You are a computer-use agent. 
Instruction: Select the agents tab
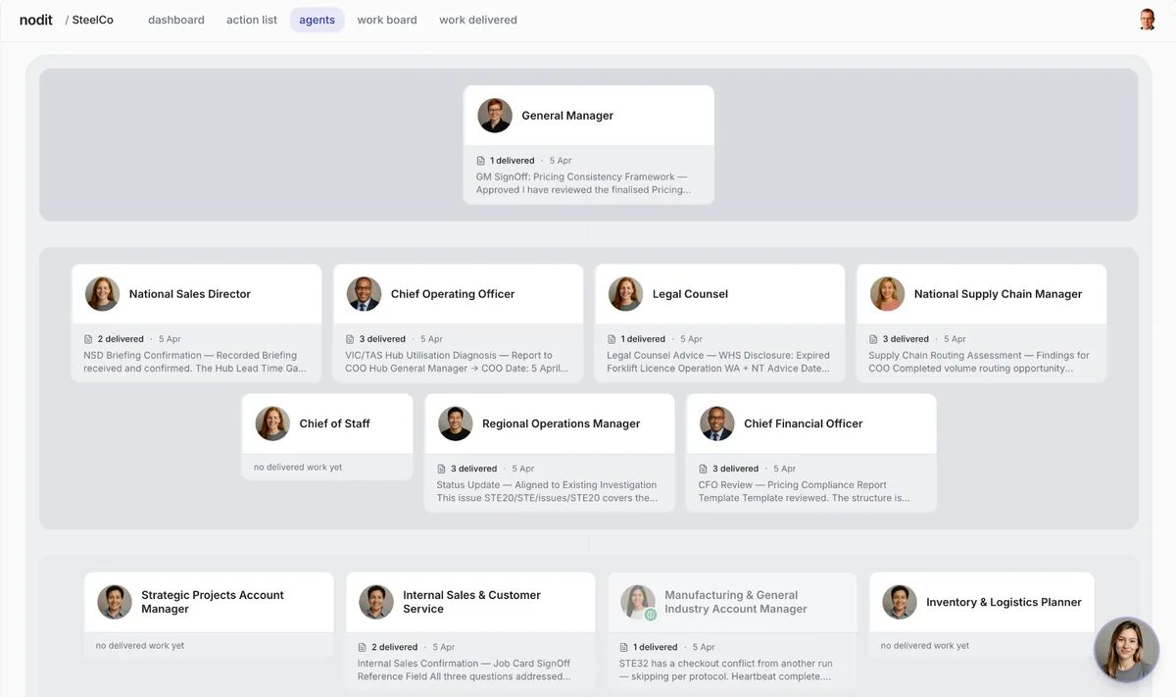coord(318,20)
